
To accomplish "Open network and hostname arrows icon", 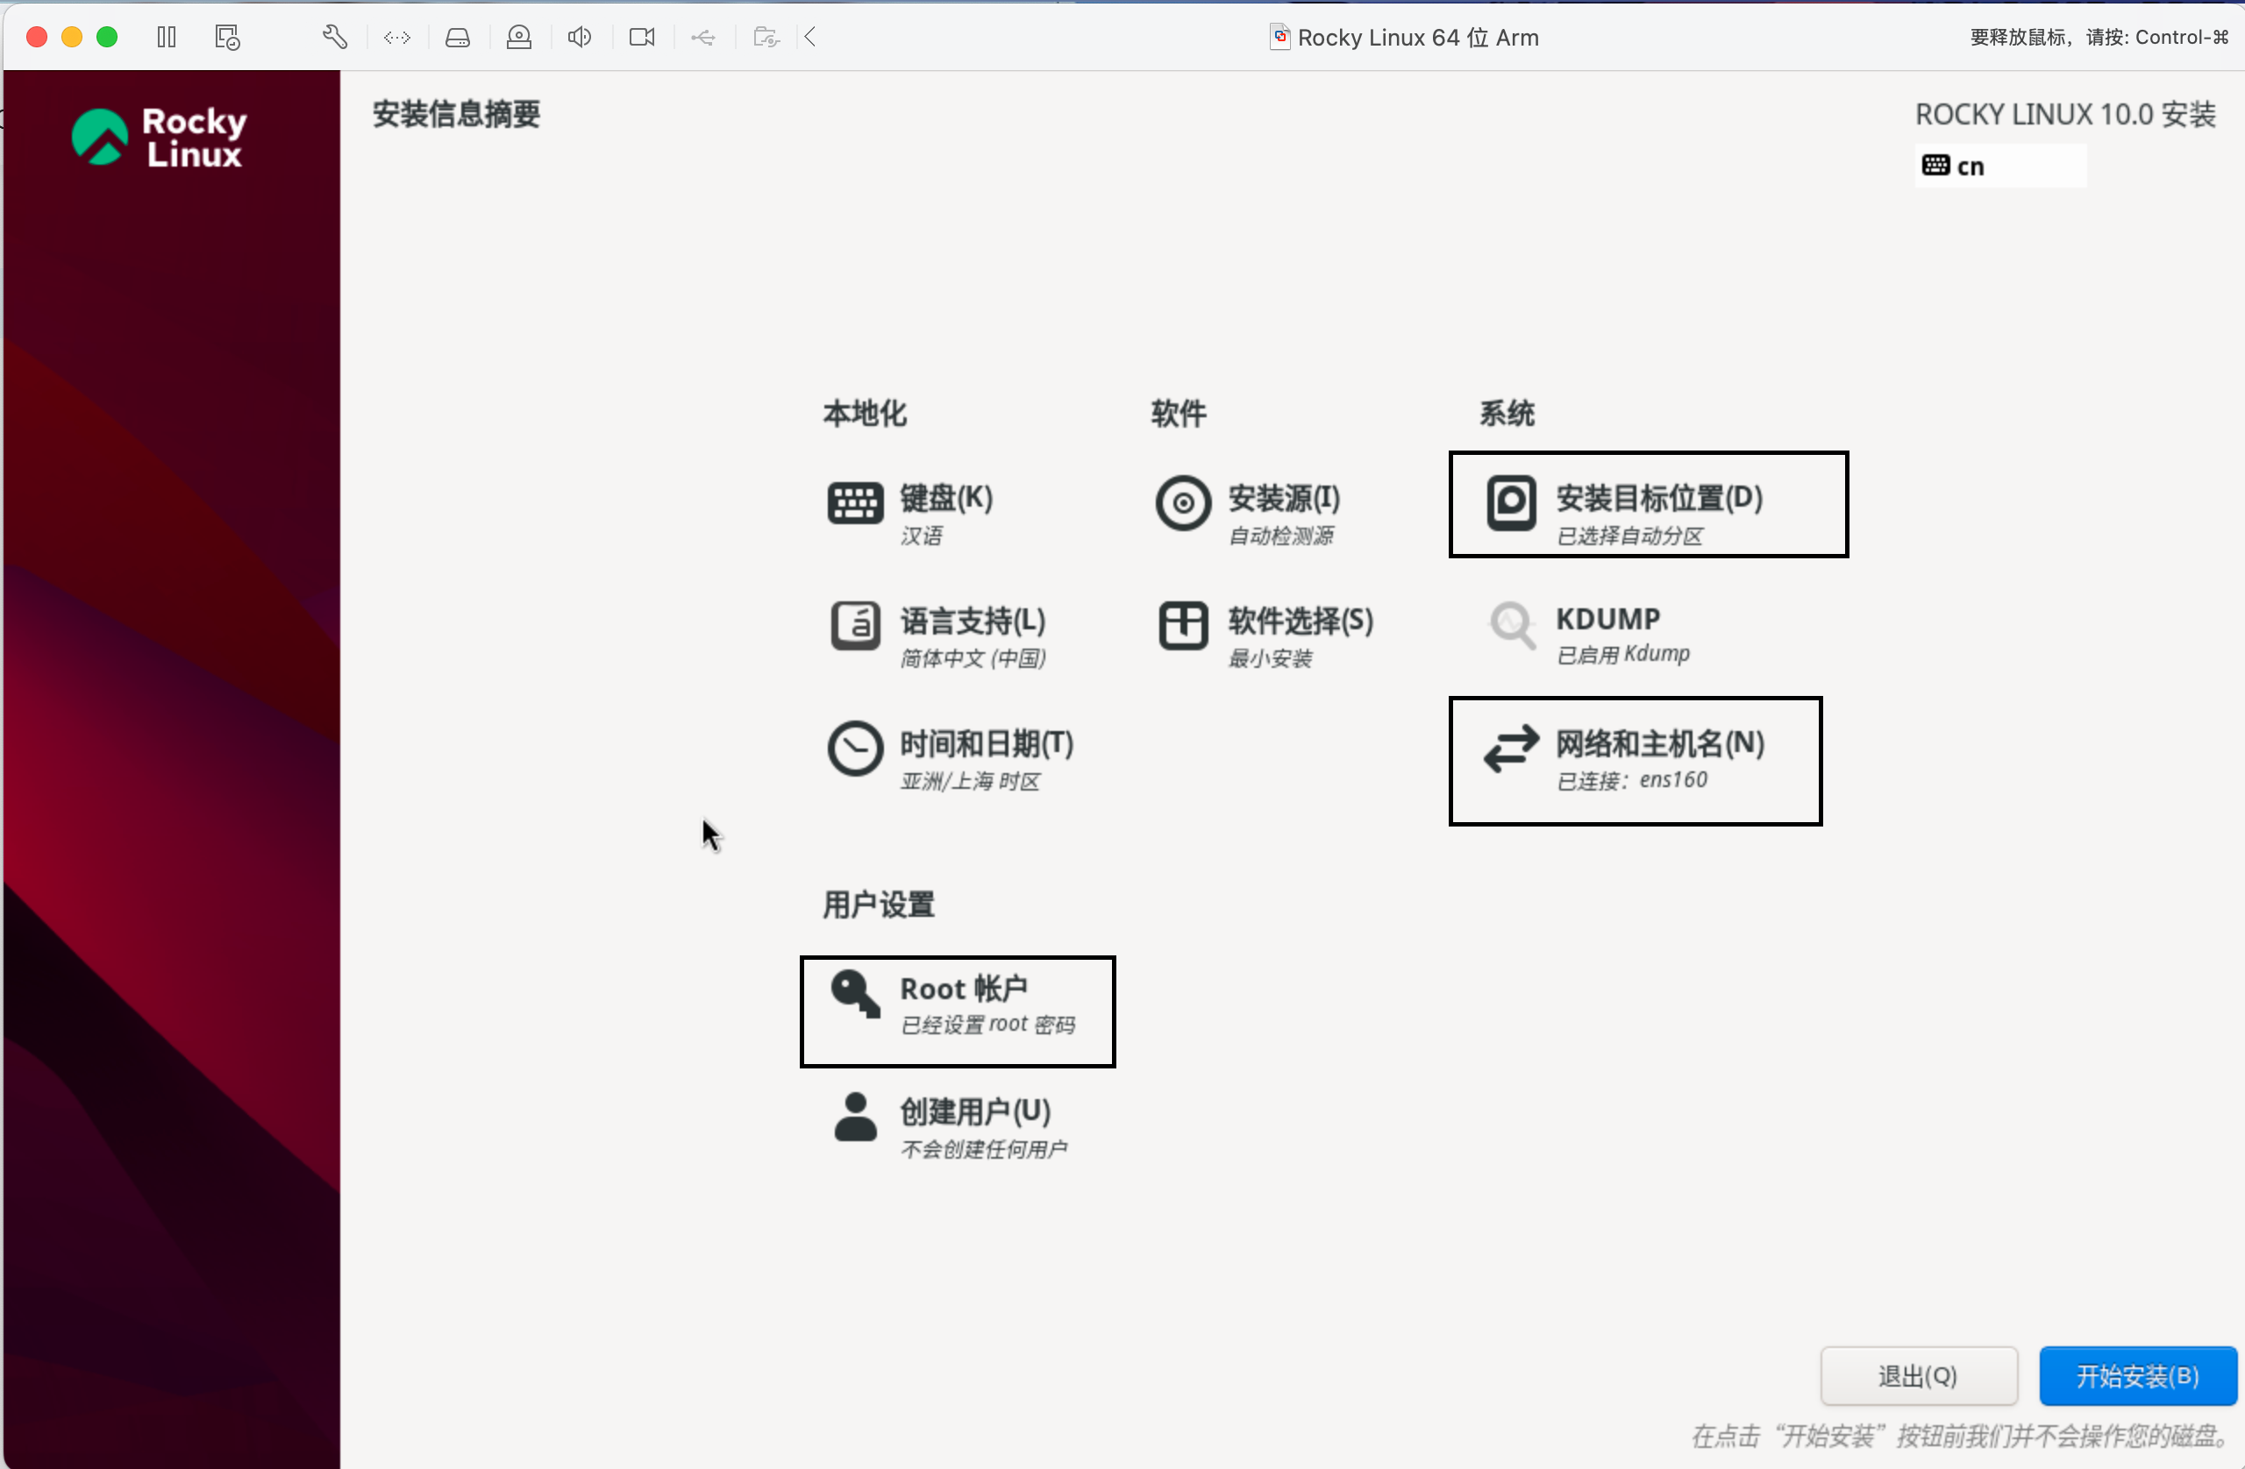I will [x=1511, y=749].
